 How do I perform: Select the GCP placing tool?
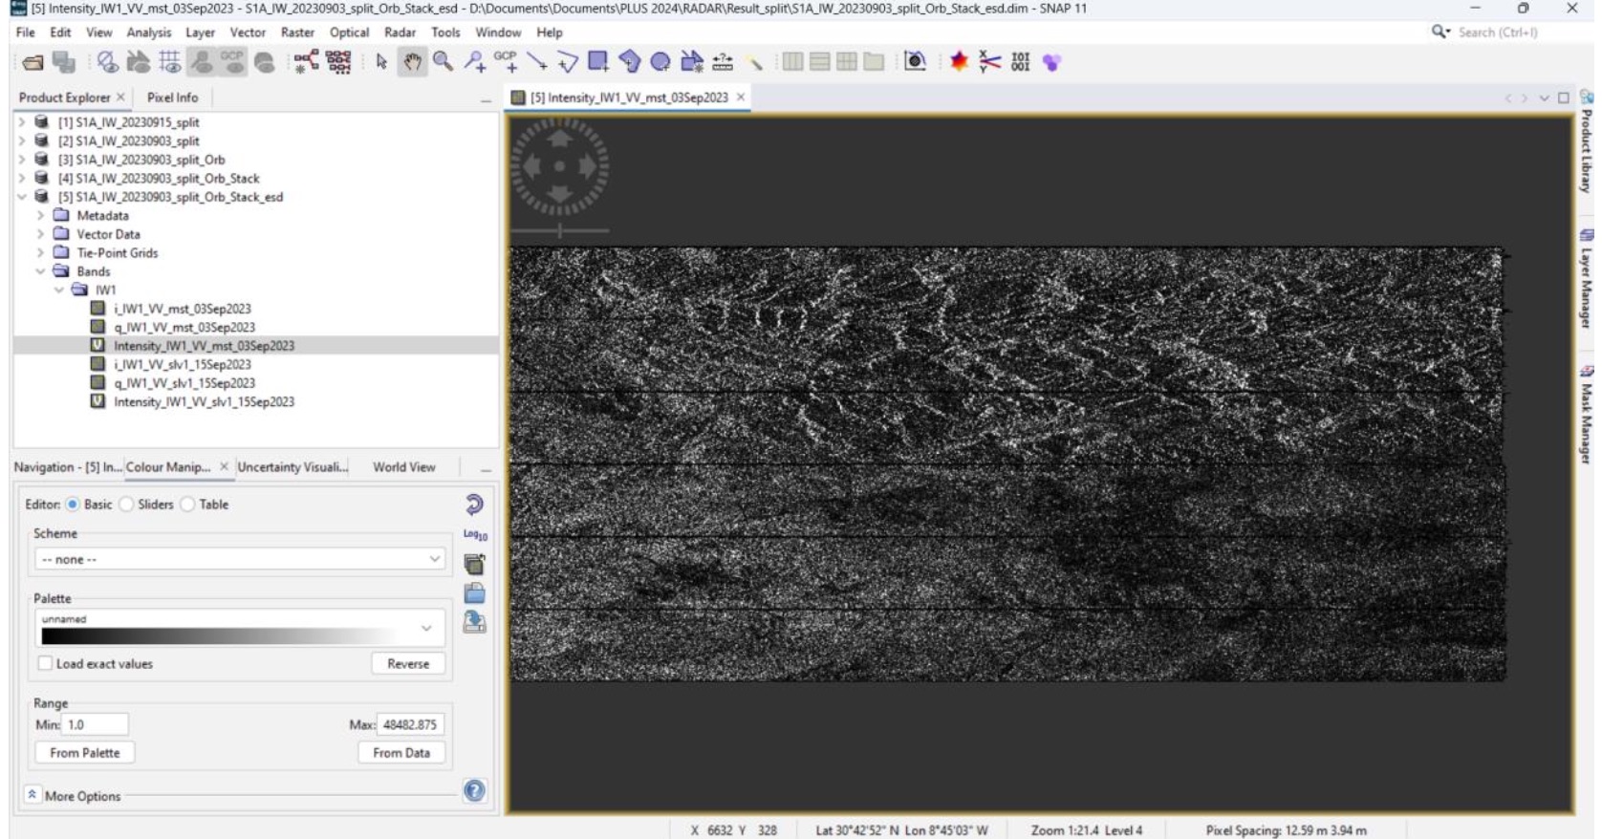(x=506, y=63)
